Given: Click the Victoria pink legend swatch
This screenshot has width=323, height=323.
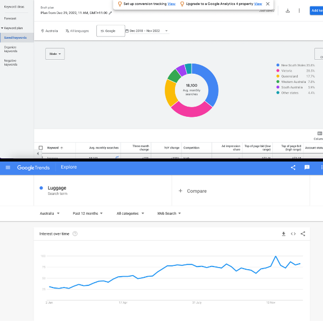Looking at the screenshot, I should [x=278, y=71].
